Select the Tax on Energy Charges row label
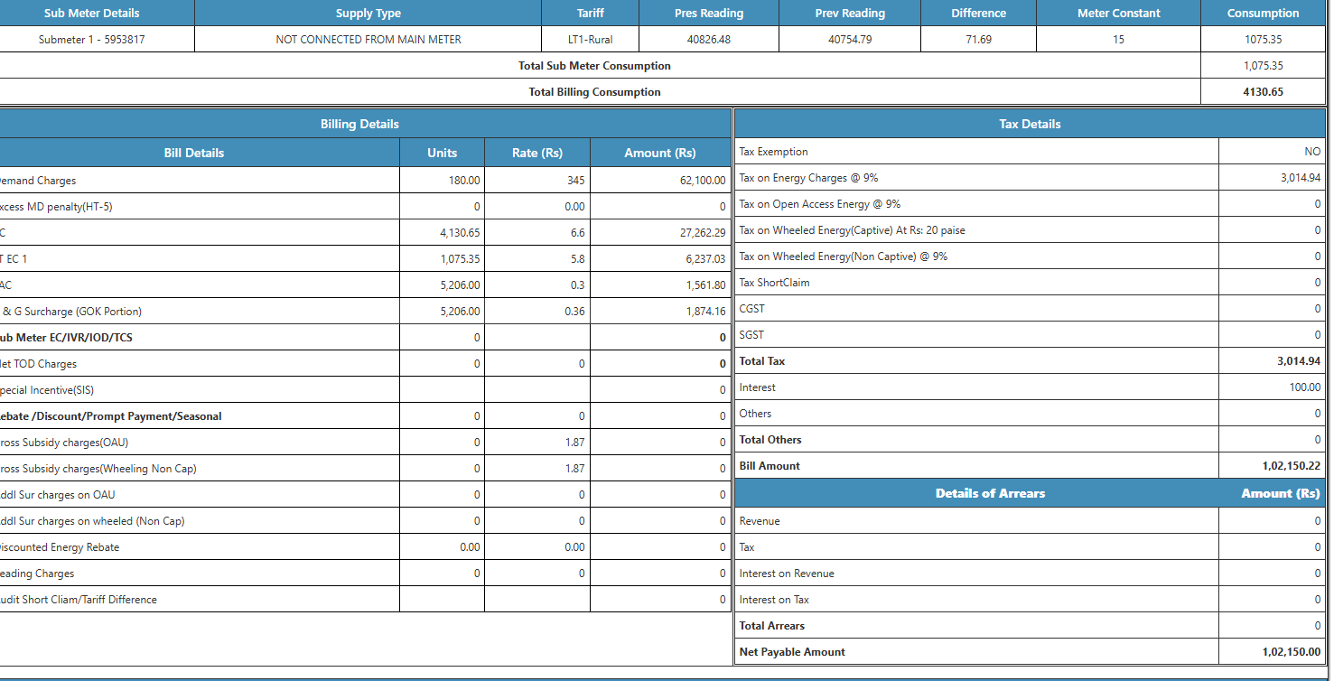Image resolution: width=1334 pixels, height=681 pixels. [x=808, y=178]
